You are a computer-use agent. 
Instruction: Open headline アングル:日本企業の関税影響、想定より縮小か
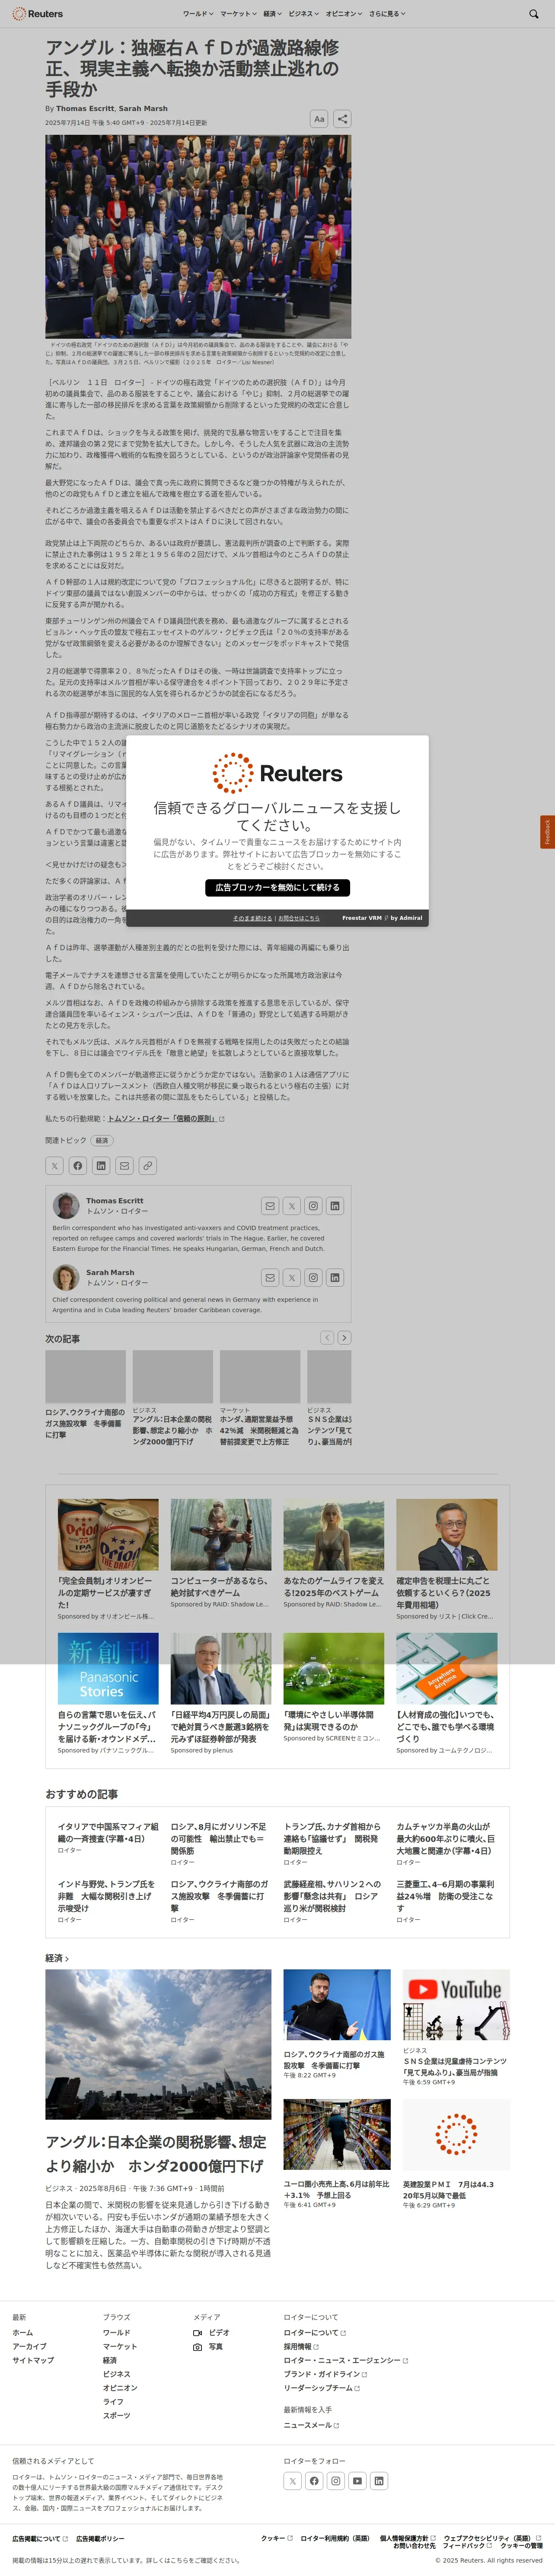pos(156,2153)
